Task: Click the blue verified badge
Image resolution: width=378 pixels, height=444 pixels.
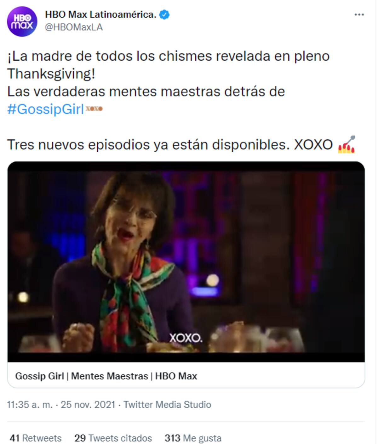Action: [x=164, y=14]
